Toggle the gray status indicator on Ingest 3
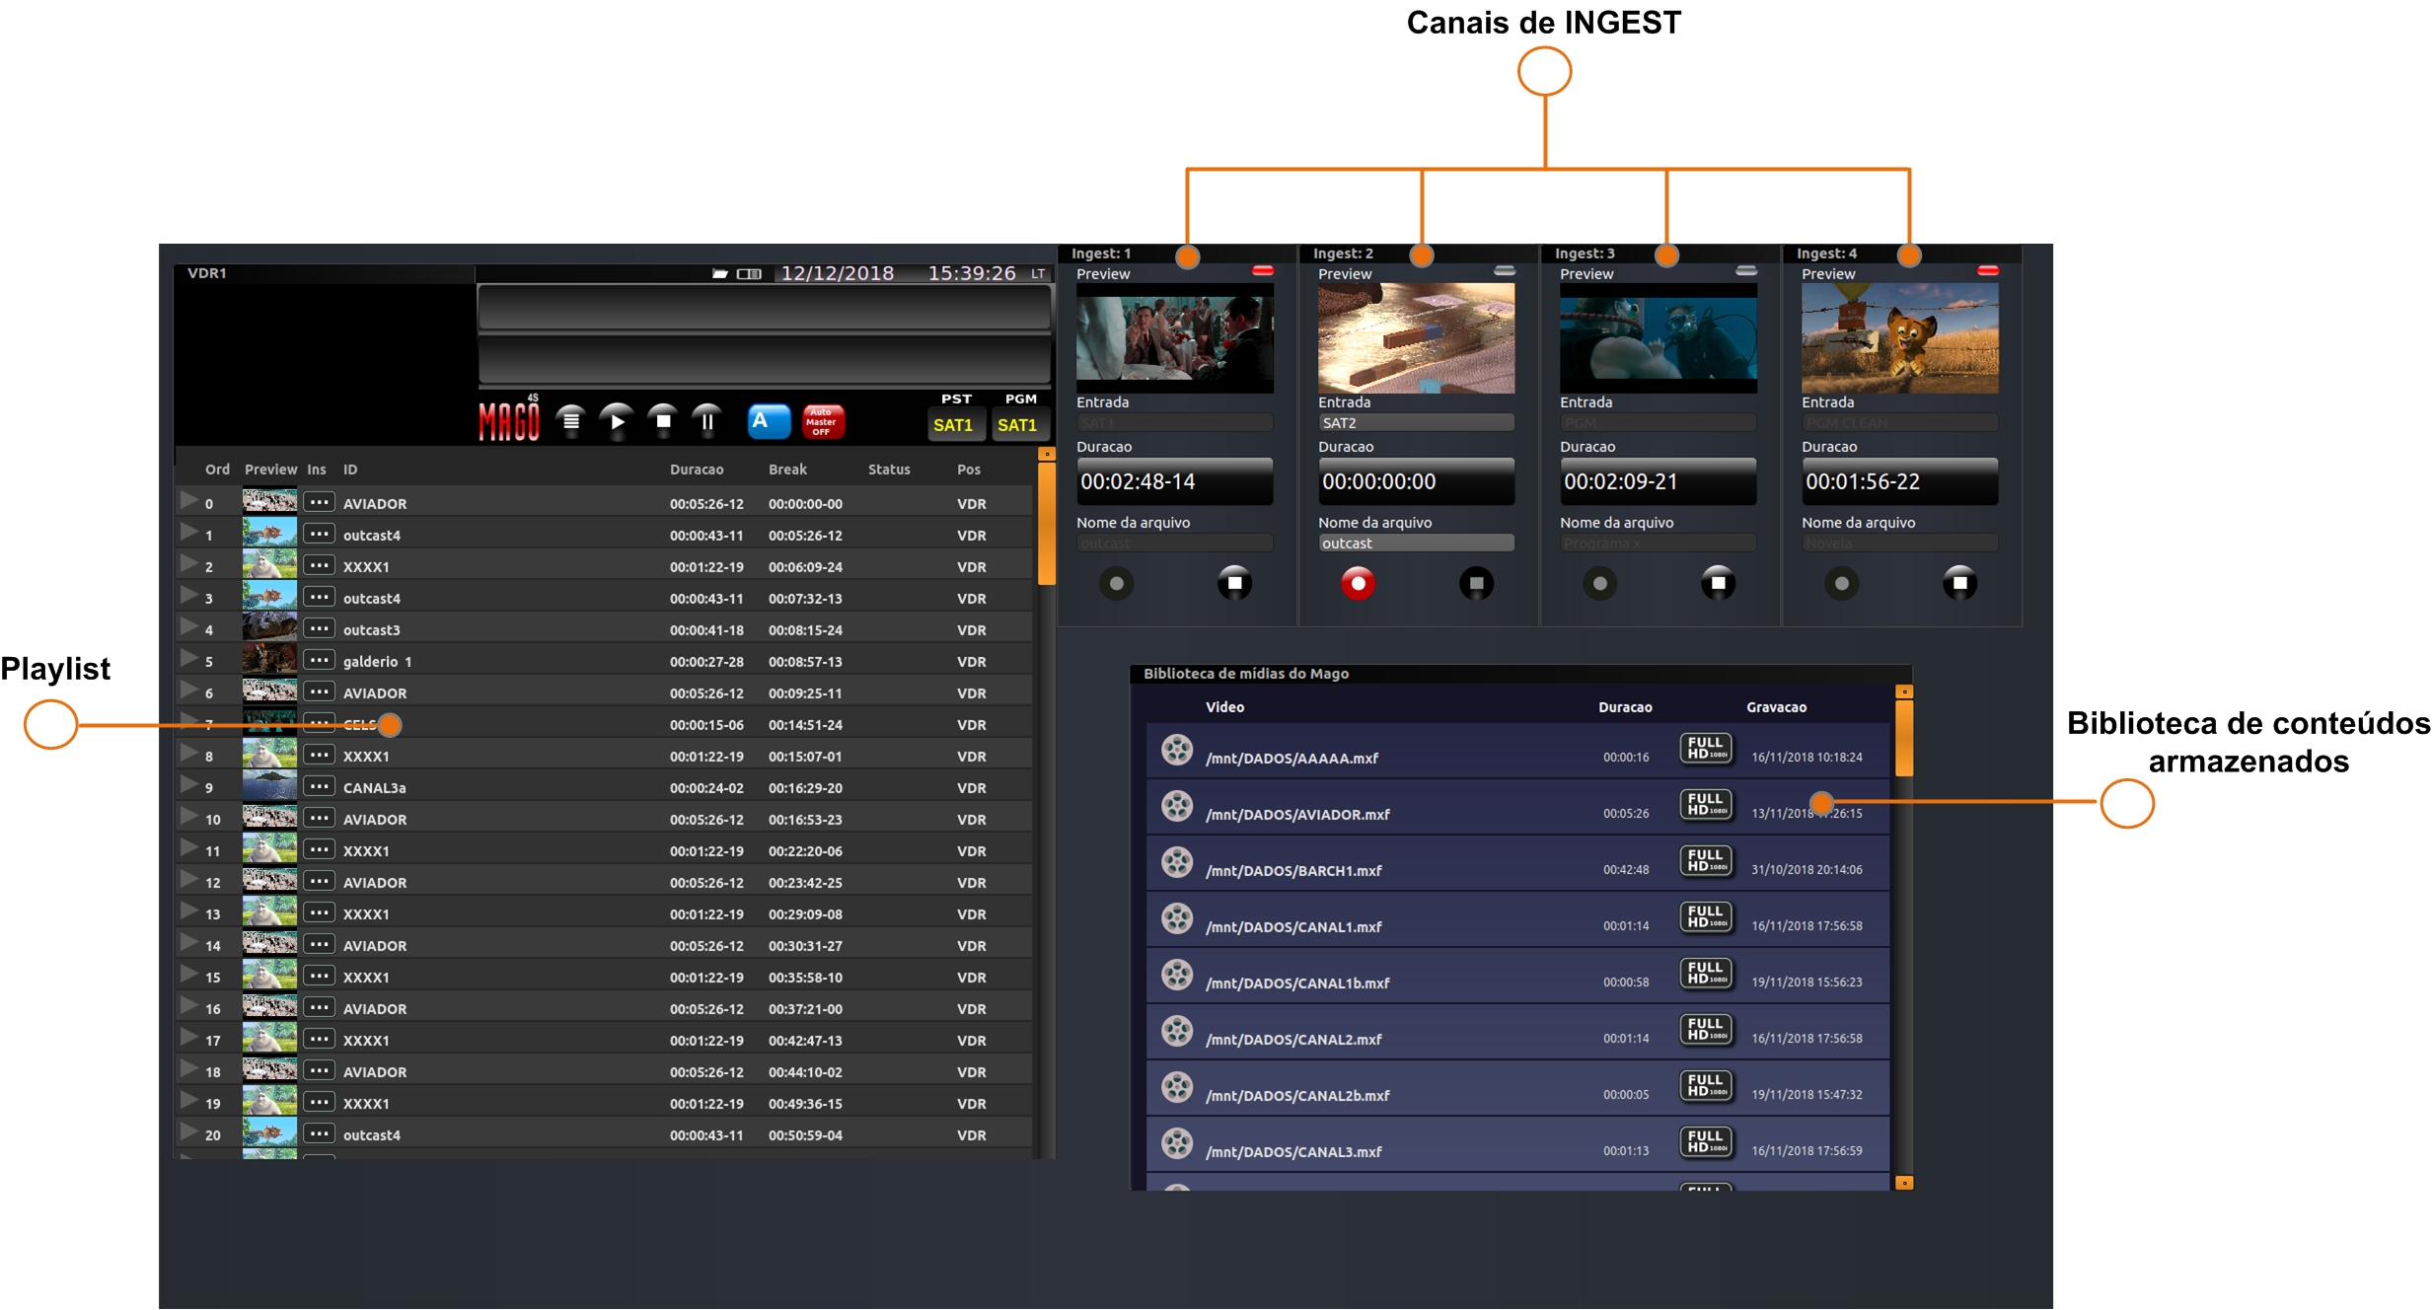The height and width of the screenshot is (1310, 2433). 1746,270
